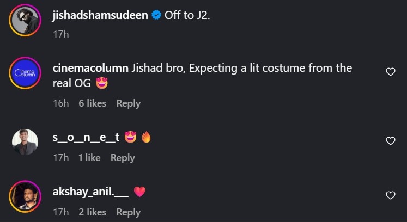The height and width of the screenshot is (222, 407).
Task: View the 2 likes on akshay_anil.___'s comment
Action: [x=93, y=212]
